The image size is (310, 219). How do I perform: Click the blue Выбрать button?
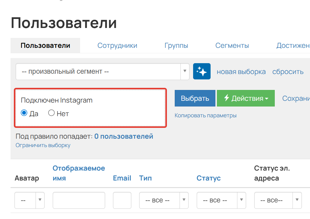click(195, 98)
